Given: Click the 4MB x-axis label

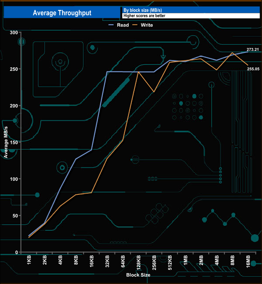Looking at the screenshot, I should 217,260.
